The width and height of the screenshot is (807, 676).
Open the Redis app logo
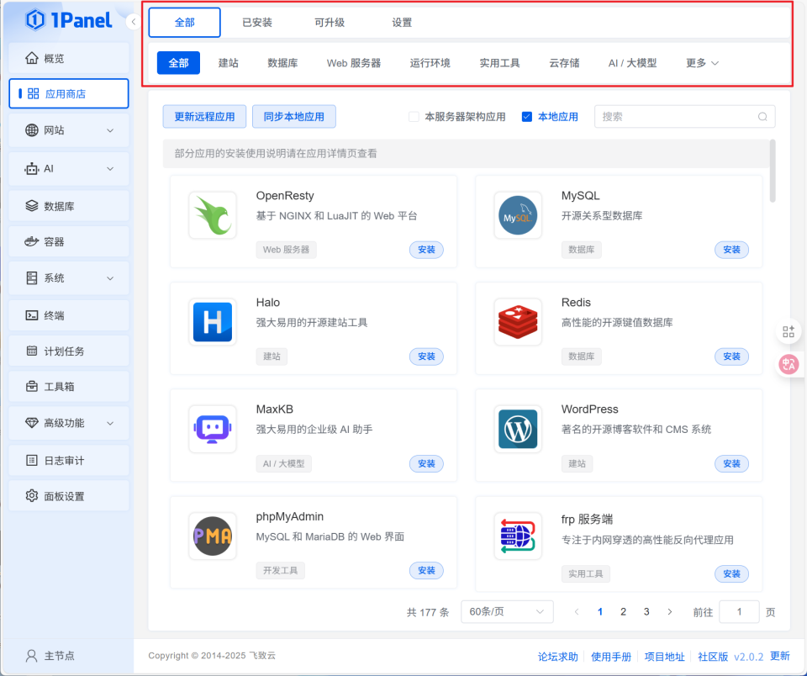click(x=518, y=322)
